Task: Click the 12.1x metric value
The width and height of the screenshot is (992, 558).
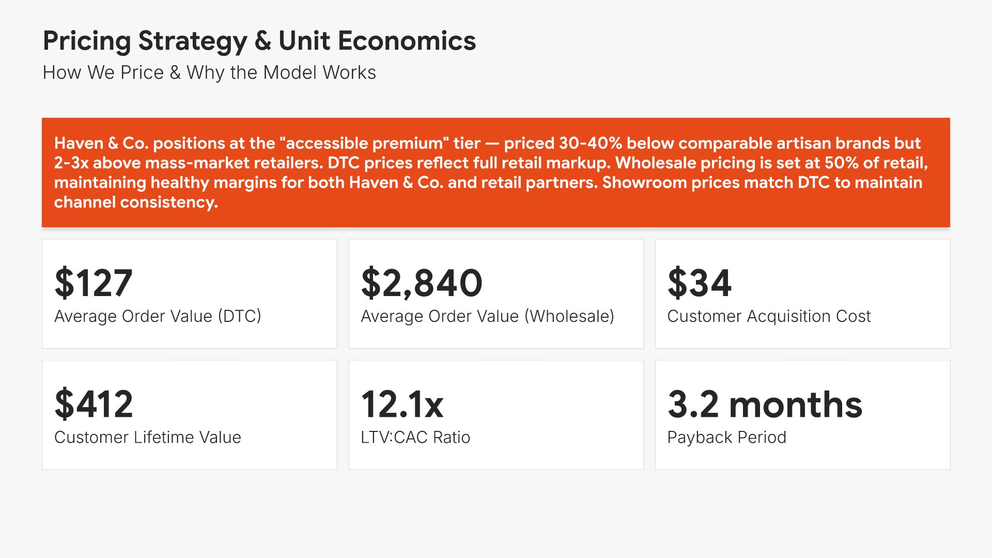Action: pos(402,404)
